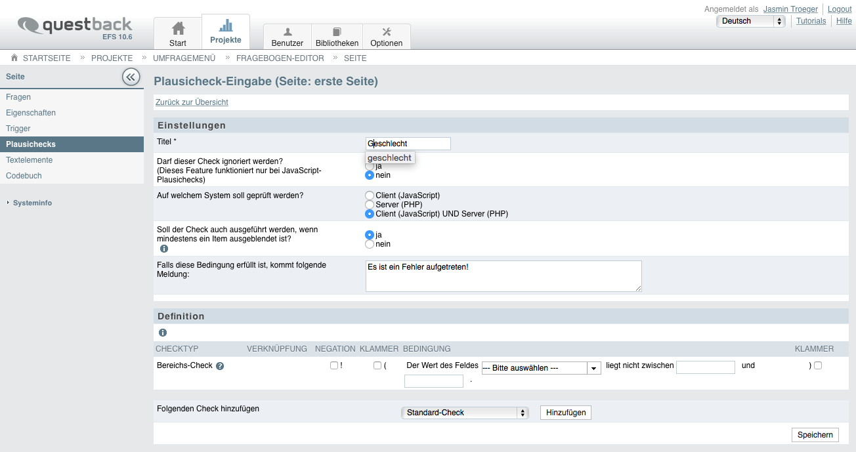Click info icon under Definition header
This screenshot has width=856, height=452.
click(x=163, y=333)
